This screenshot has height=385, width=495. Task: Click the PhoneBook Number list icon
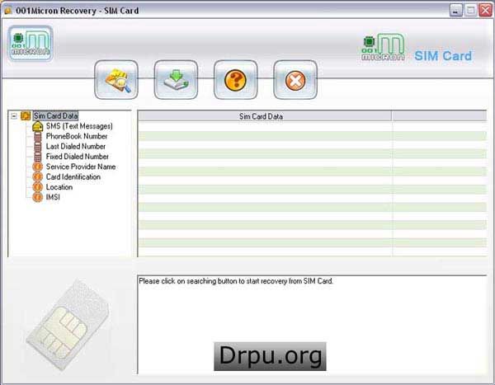(x=38, y=137)
